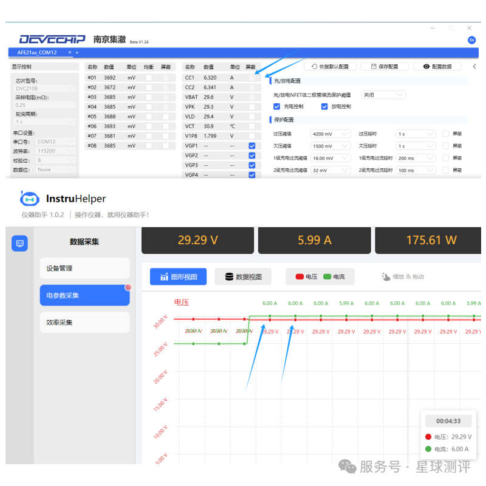
Task: Click the 恢复默认配置 restore defaults button
Action: (330, 67)
